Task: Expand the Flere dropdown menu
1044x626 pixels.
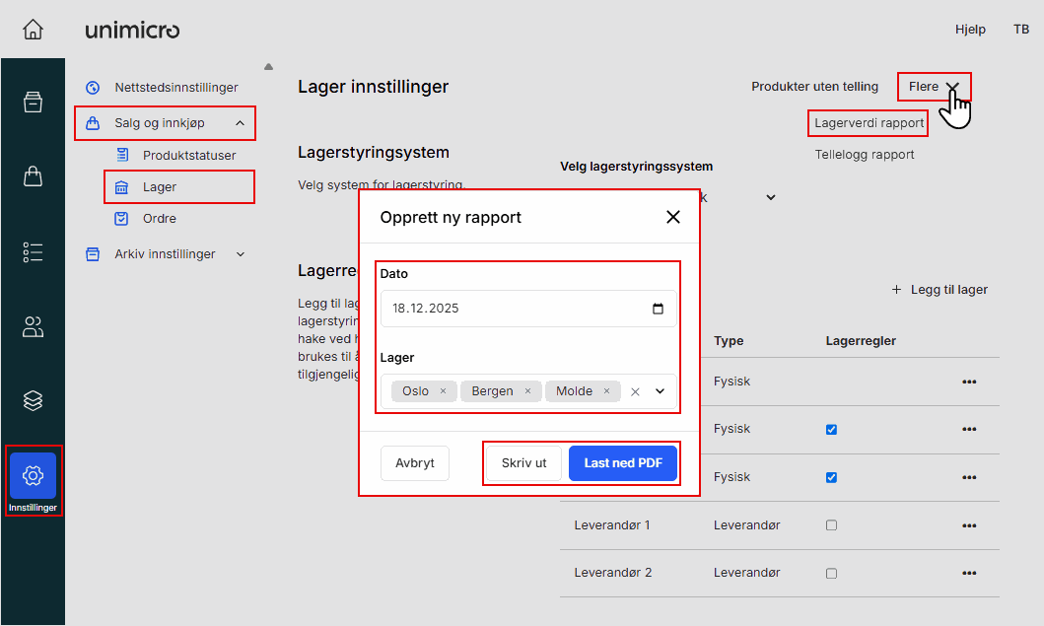Action: [x=933, y=86]
